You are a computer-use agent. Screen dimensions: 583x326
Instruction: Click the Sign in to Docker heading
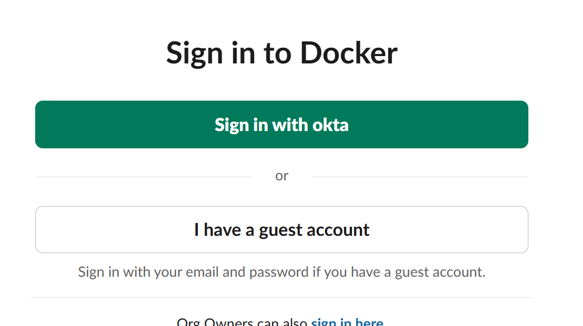coord(282,52)
